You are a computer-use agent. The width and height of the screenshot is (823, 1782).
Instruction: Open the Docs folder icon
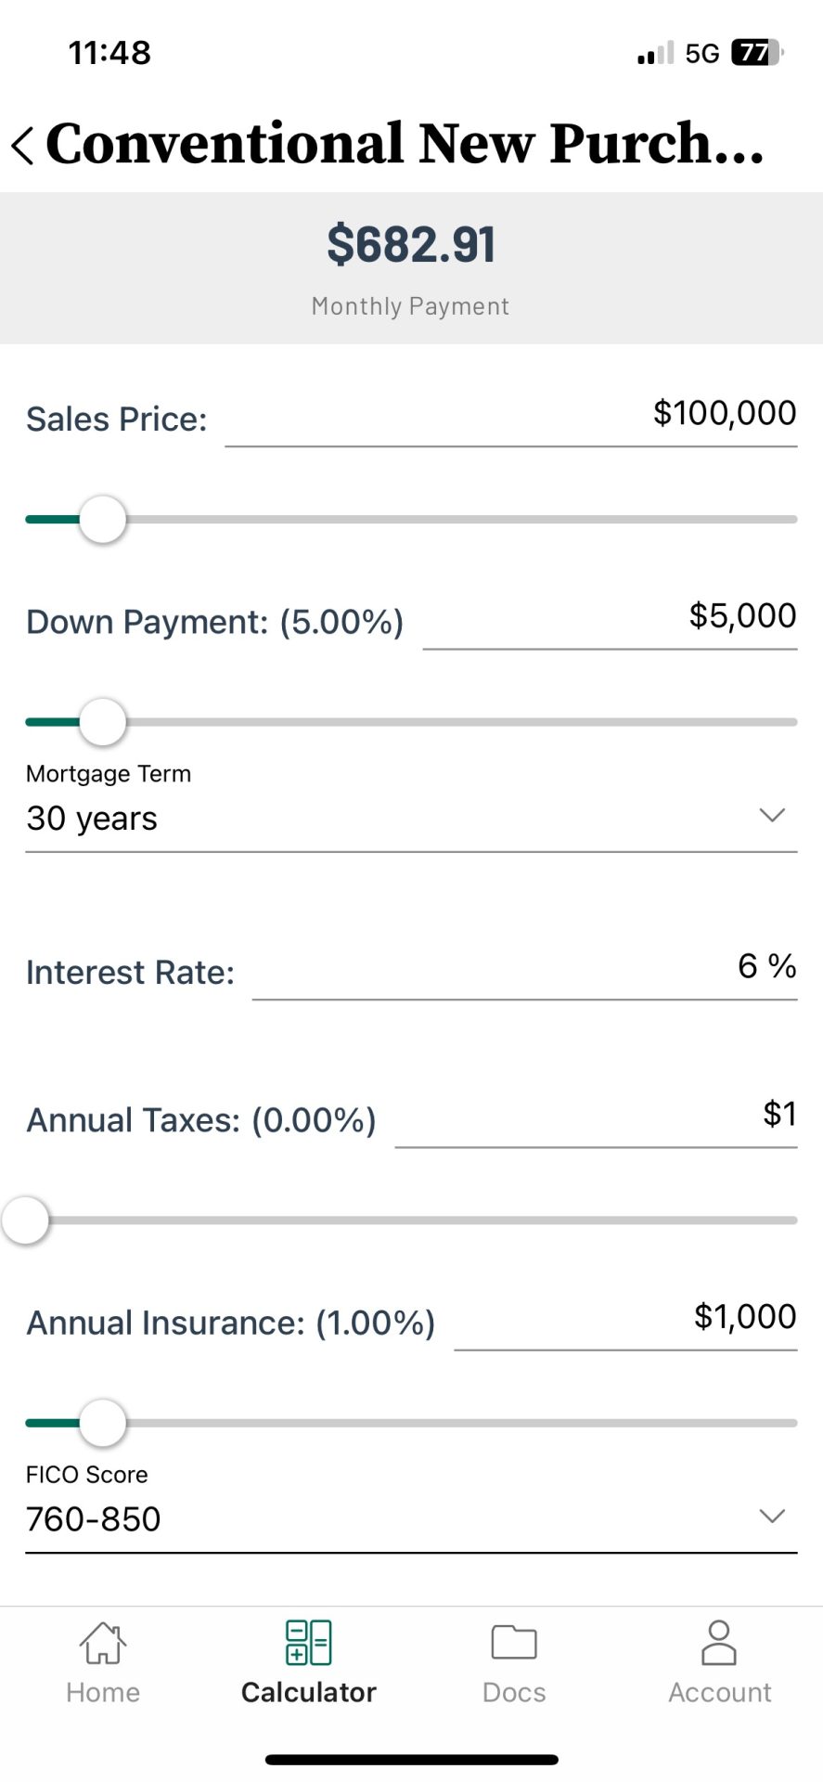click(514, 1644)
